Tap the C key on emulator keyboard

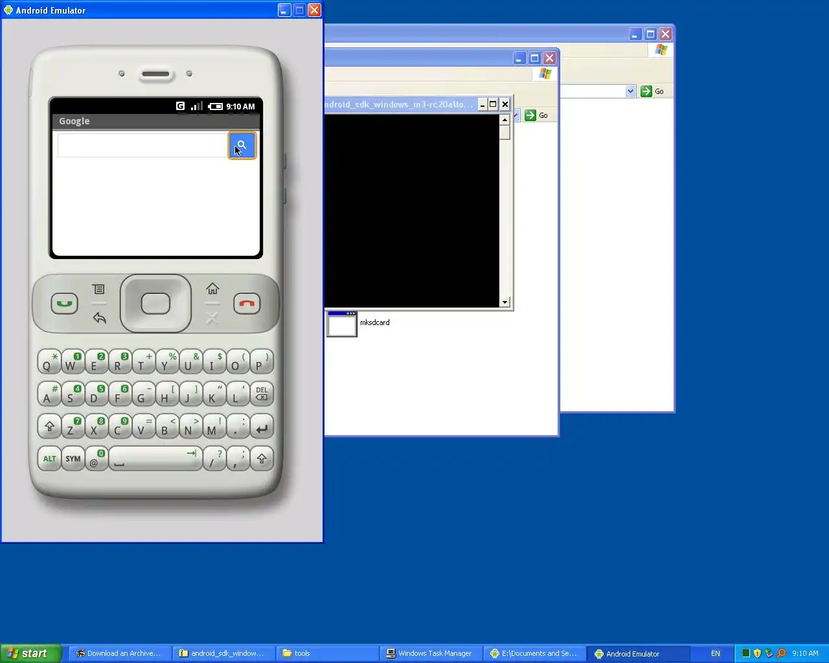pyautogui.click(x=120, y=427)
